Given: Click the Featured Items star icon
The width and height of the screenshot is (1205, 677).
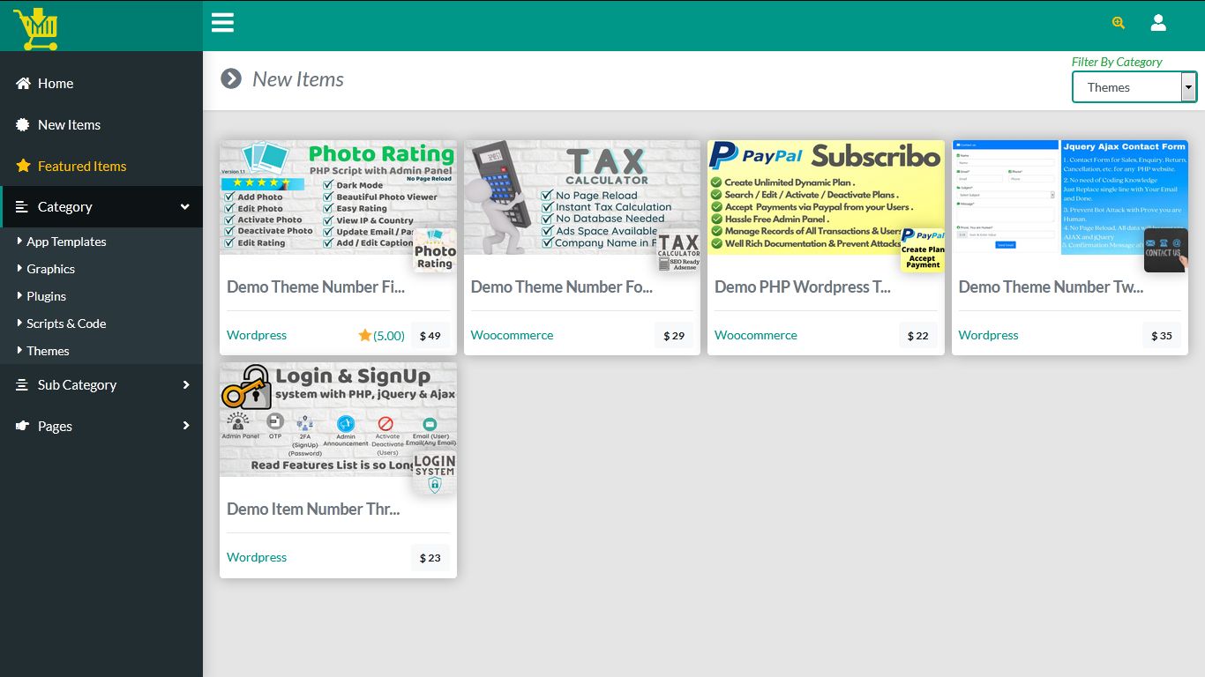Looking at the screenshot, I should tap(23, 166).
